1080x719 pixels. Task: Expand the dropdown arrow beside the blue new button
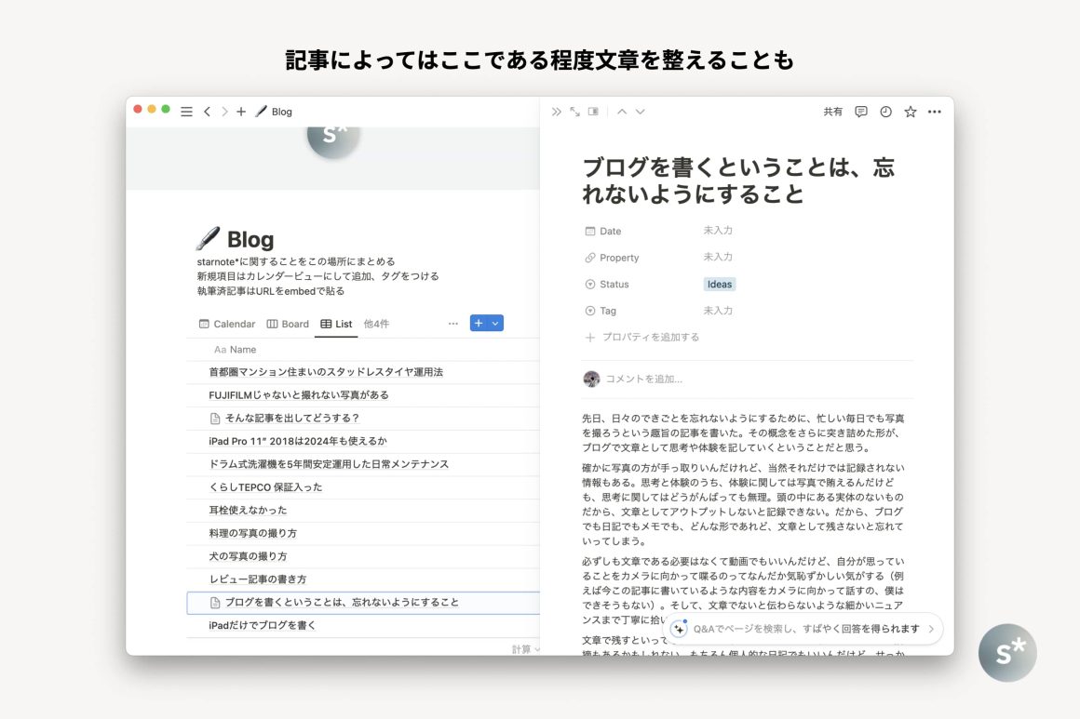pos(495,324)
